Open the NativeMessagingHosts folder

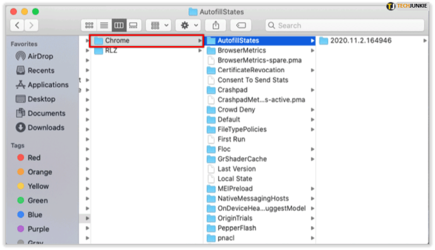[x=260, y=198]
